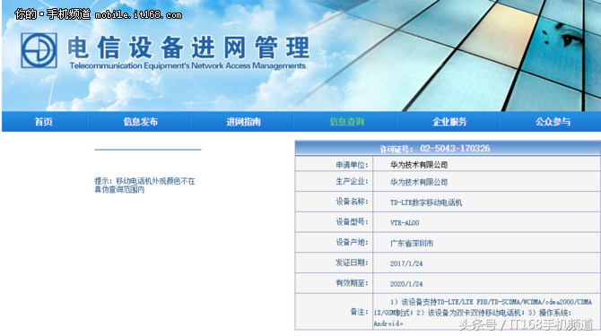
Task: Go to the 信息查询 tab
Action: click(346, 122)
